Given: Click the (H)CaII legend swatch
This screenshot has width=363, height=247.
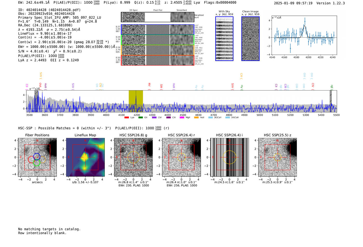Looking at the screenshot, I should pyautogui.click(x=228, y=117).
